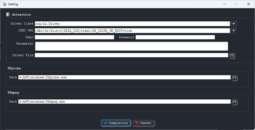Click the FFmpeg section heading
Viewport: 255px width, 130px height.
[13, 93]
